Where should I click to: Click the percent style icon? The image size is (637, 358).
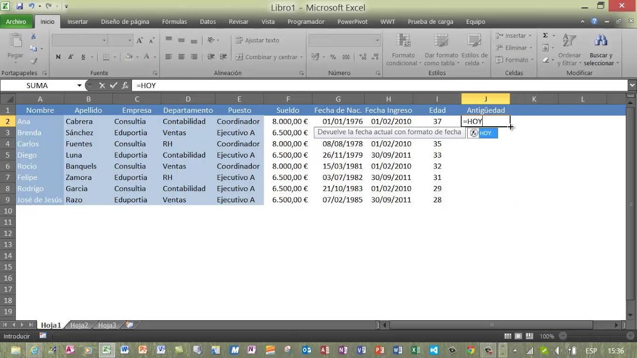[x=332, y=57]
